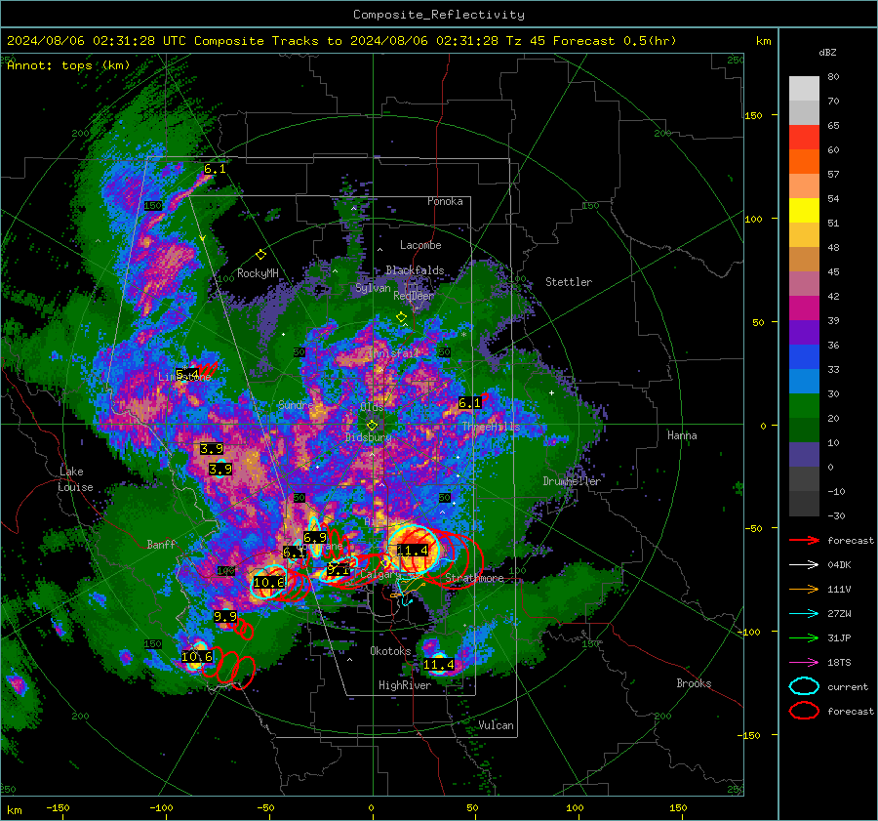
Task: Click the RockyMH city label
Action: click(x=258, y=273)
